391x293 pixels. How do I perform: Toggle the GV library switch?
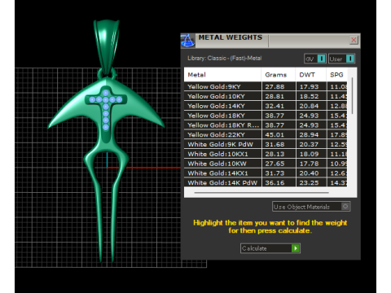(x=315, y=59)
